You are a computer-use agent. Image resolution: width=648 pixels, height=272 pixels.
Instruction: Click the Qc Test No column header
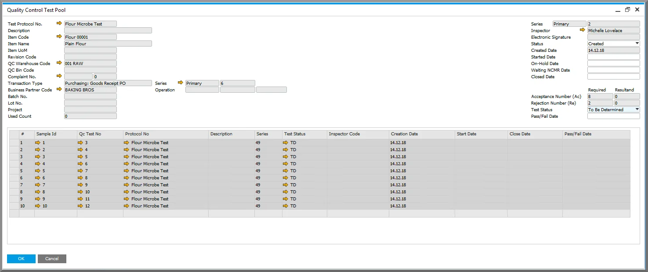click(x=100, y=134)
